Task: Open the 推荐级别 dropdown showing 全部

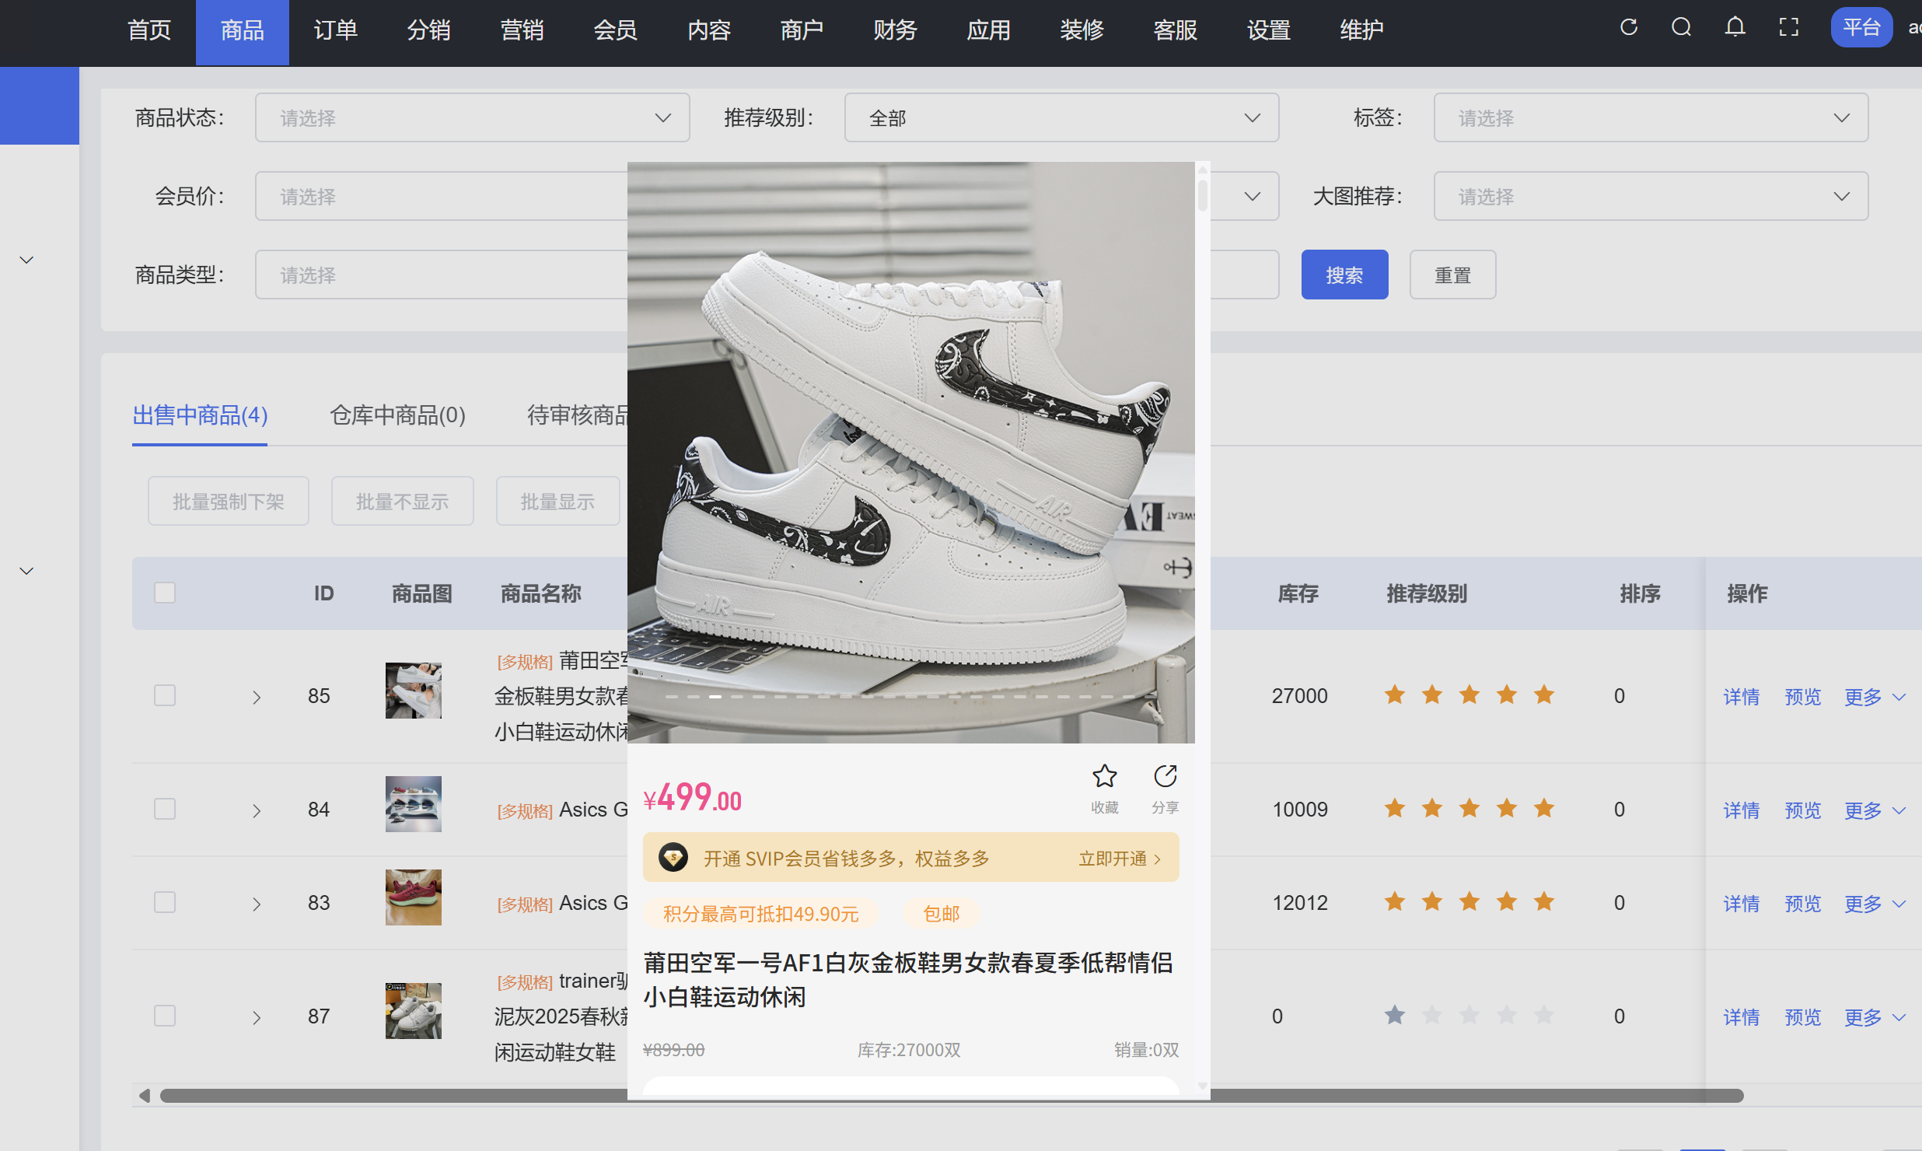Action: [1061, 117]
